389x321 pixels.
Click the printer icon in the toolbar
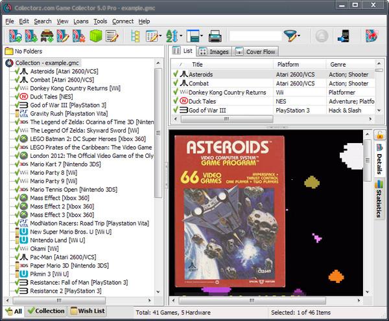click(x=215, y=36)
